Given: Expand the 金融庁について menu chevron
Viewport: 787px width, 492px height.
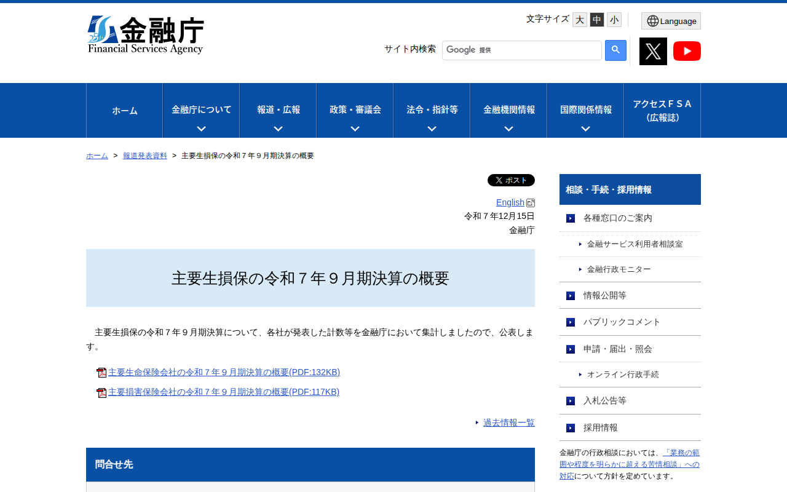Looking at the screenshot, I should pos(201,129).
